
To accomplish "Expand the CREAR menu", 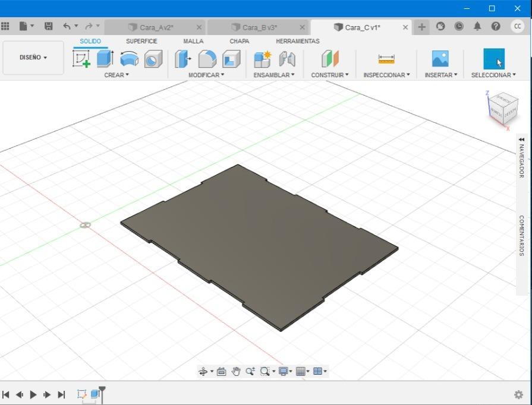I will [x=117, y=75].
